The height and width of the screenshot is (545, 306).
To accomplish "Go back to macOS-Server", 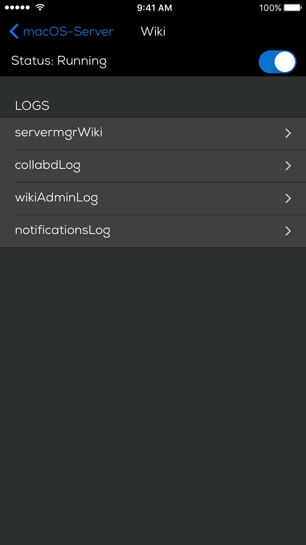I will 68,31.
